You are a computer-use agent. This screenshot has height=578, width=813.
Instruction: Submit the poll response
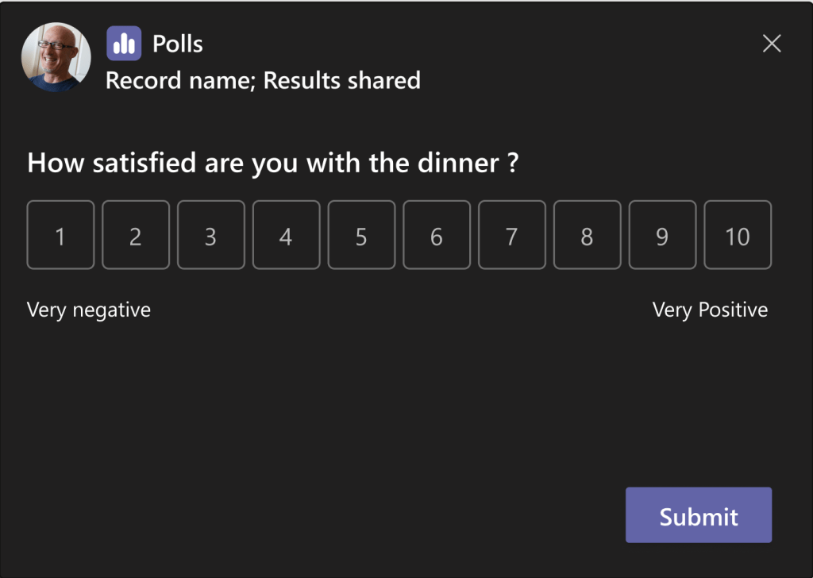click(698, 515)
